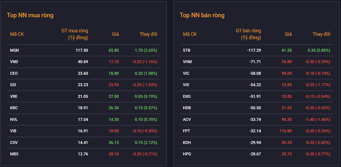The width and height of the screenshot is (341, 167).
Task: Open NVL ticker in net buy list
Action: [x=14, y=120]
